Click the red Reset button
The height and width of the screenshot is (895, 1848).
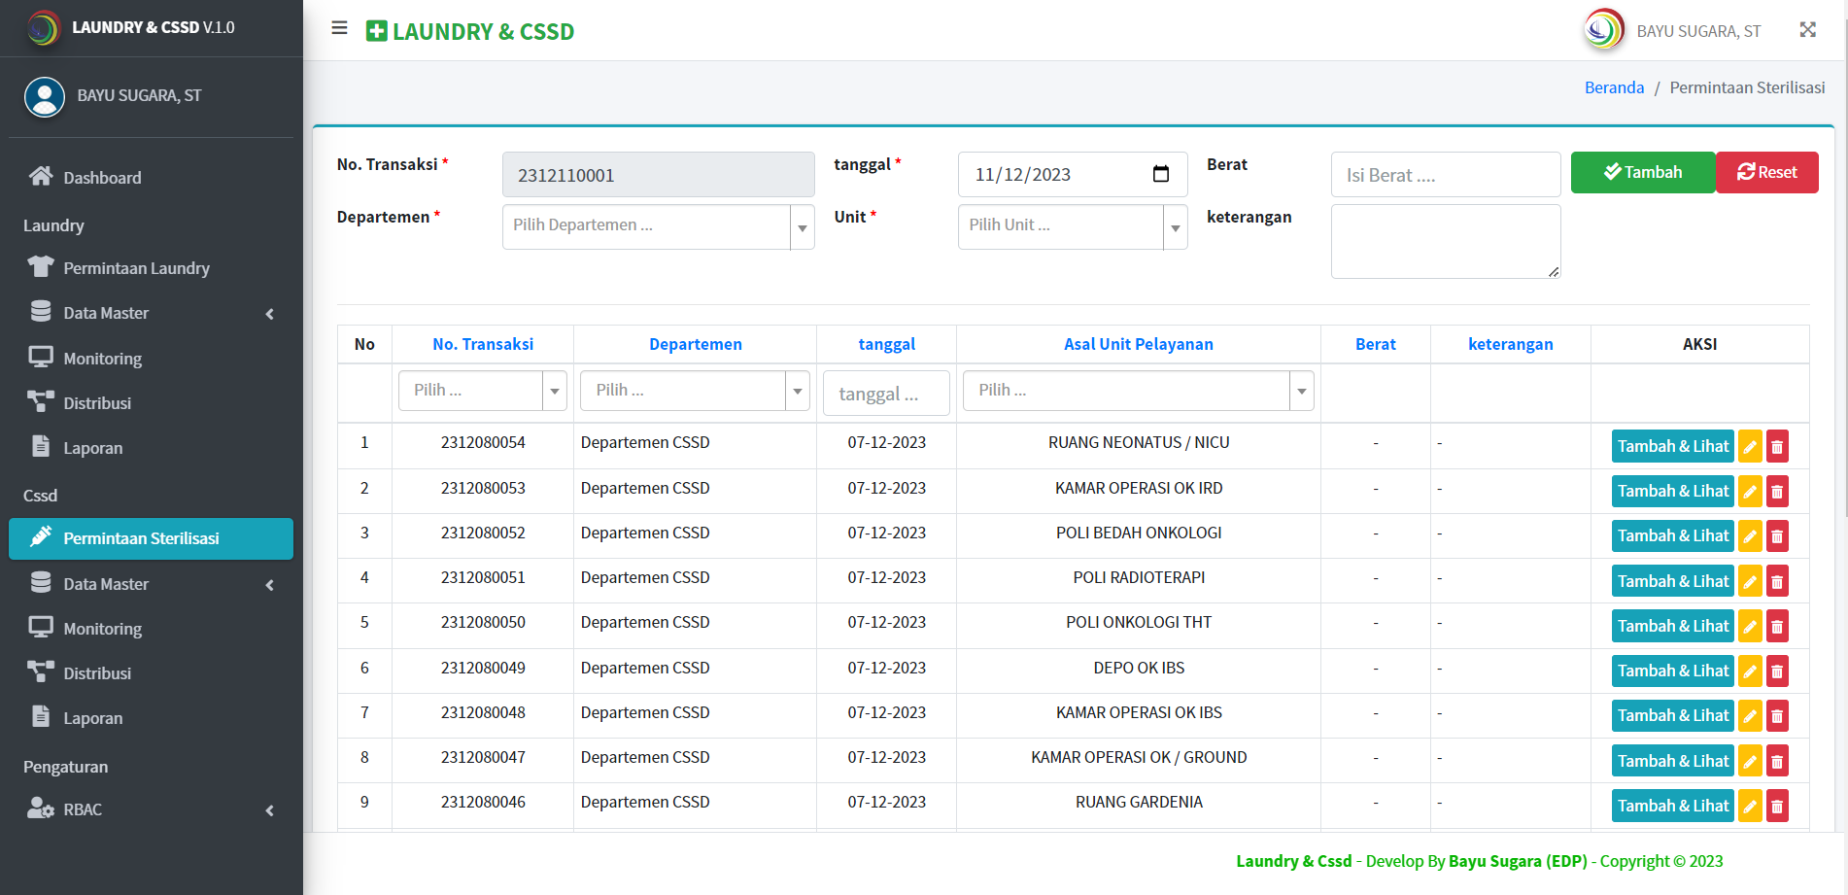(1766, 173)
